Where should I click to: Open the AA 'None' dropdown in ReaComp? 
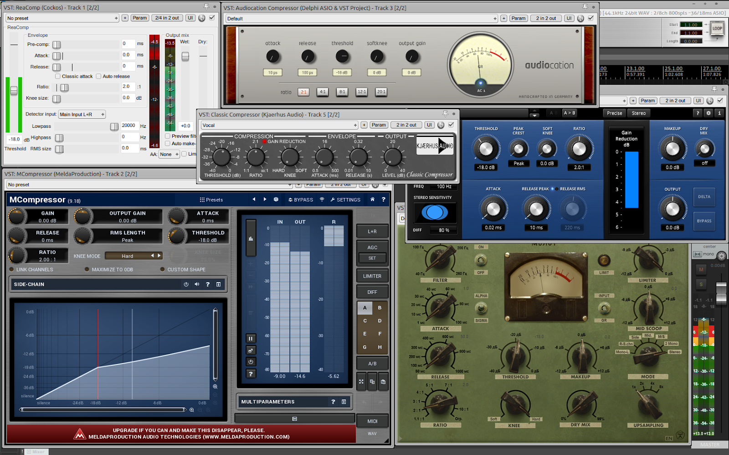[x=169, y=154]
